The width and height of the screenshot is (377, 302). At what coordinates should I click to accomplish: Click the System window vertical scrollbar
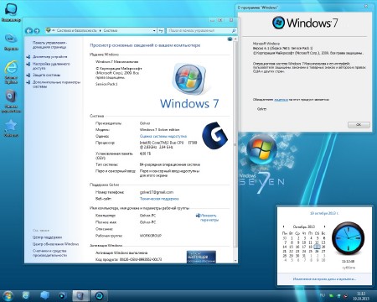point(235,149)
